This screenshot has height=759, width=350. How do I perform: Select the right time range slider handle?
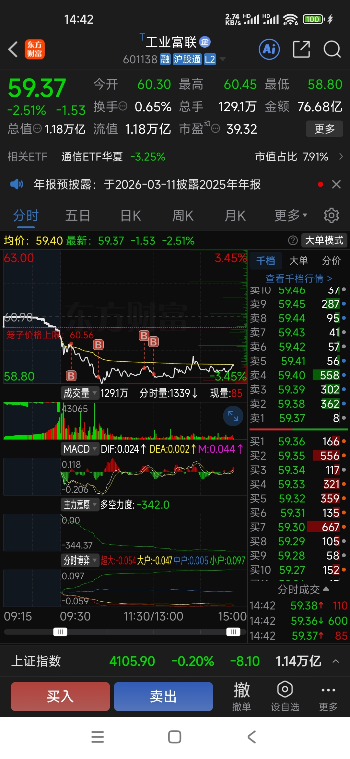tap(233, 632)
